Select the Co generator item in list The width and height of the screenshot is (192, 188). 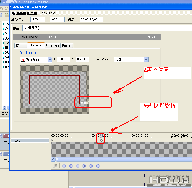[x=6, y=24]
